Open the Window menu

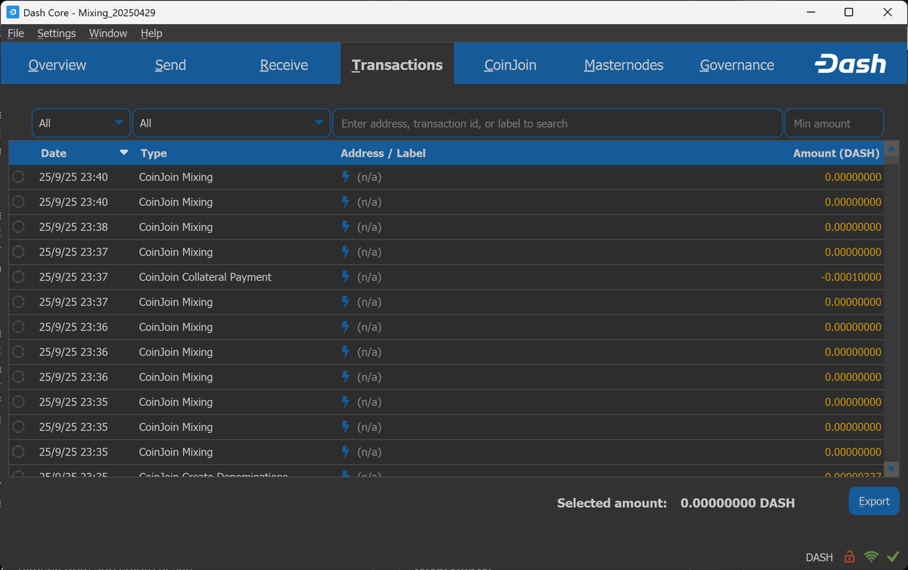coord(108,33)
